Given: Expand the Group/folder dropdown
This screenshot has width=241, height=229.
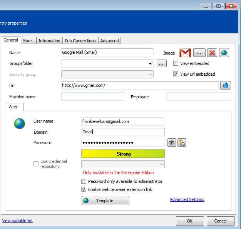Looking at the screenshot, I should [150, 63].
